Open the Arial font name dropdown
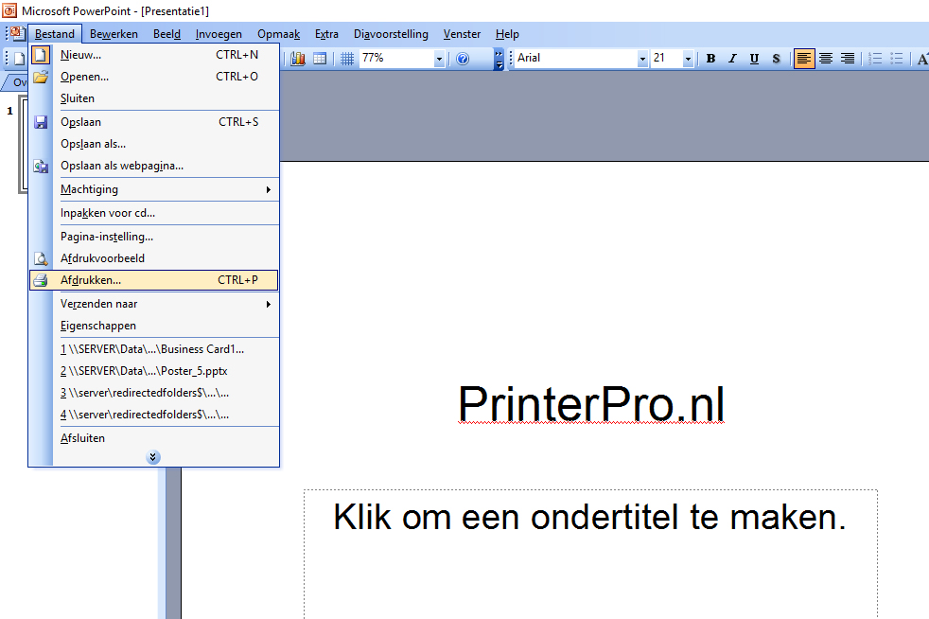The image size is (929, 619). [x=642, y=58]
